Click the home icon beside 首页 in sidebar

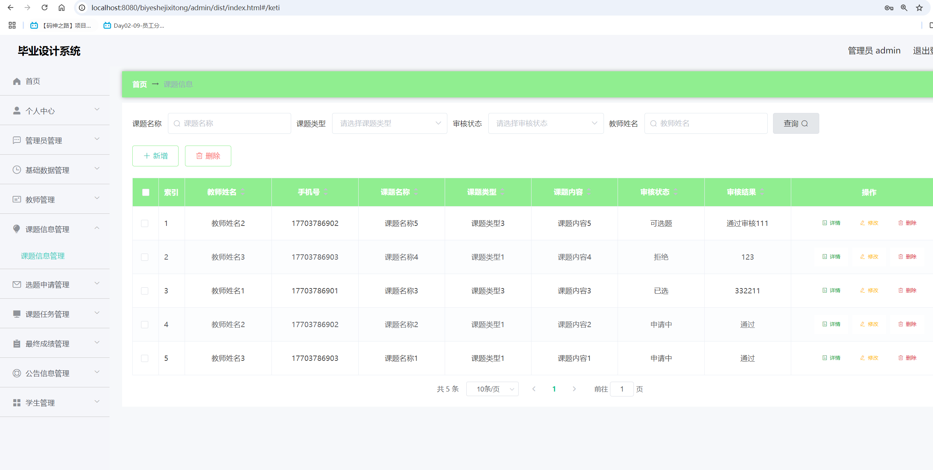pos(17,81)
